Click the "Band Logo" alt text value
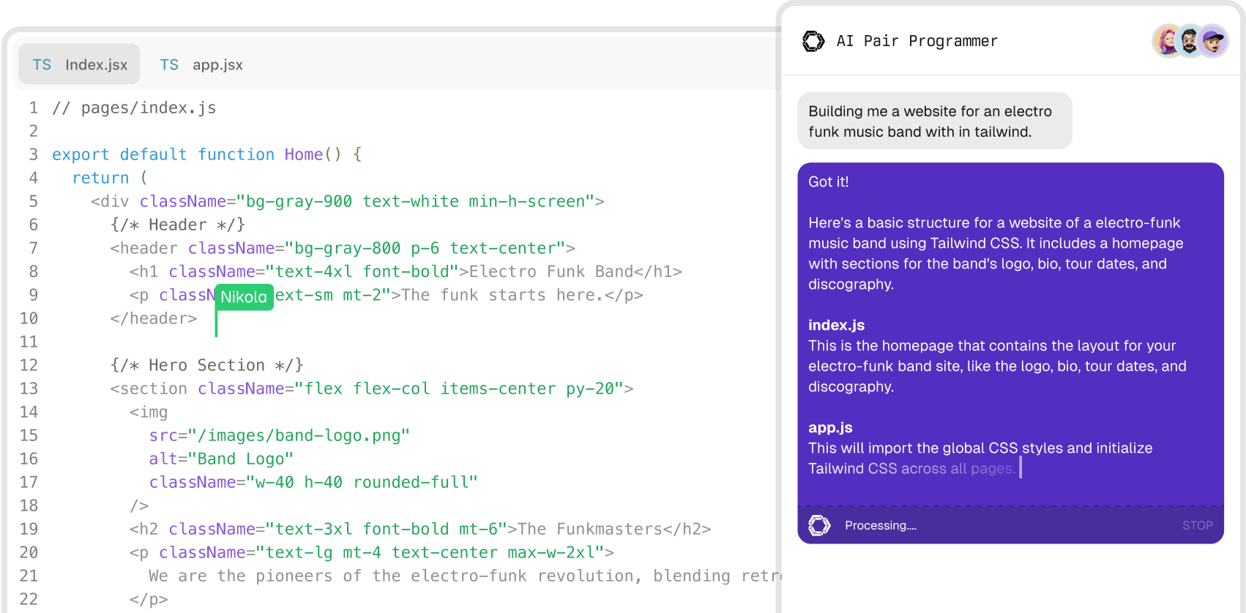Image resolution: width=1246 pixels, height=613 pixels. click(x=241, y=459)
